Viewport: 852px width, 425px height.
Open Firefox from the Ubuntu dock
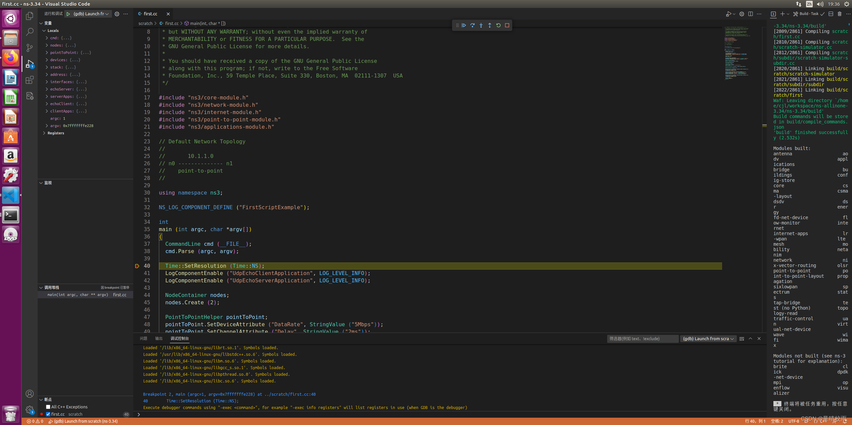coord(11,58)
